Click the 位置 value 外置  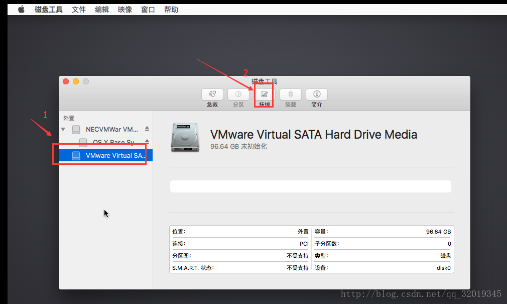303,232
